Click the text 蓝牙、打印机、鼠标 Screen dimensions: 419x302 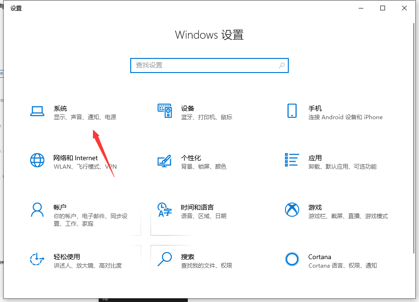pyautogui.click(x=207, y=117)
